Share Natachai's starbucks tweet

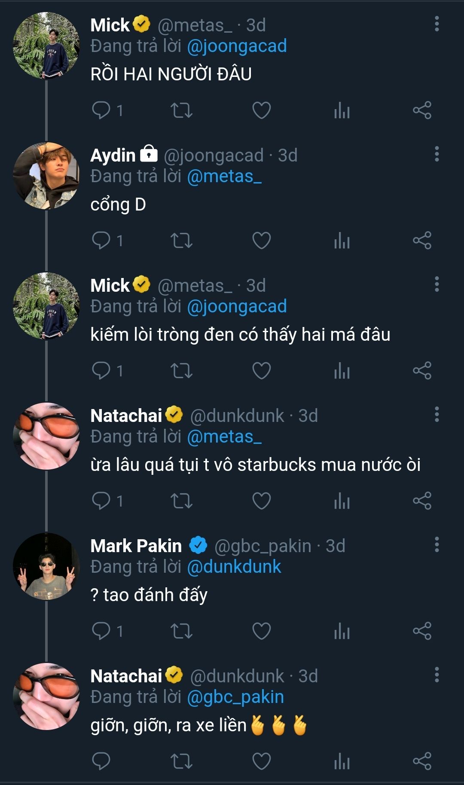(422, 501)
